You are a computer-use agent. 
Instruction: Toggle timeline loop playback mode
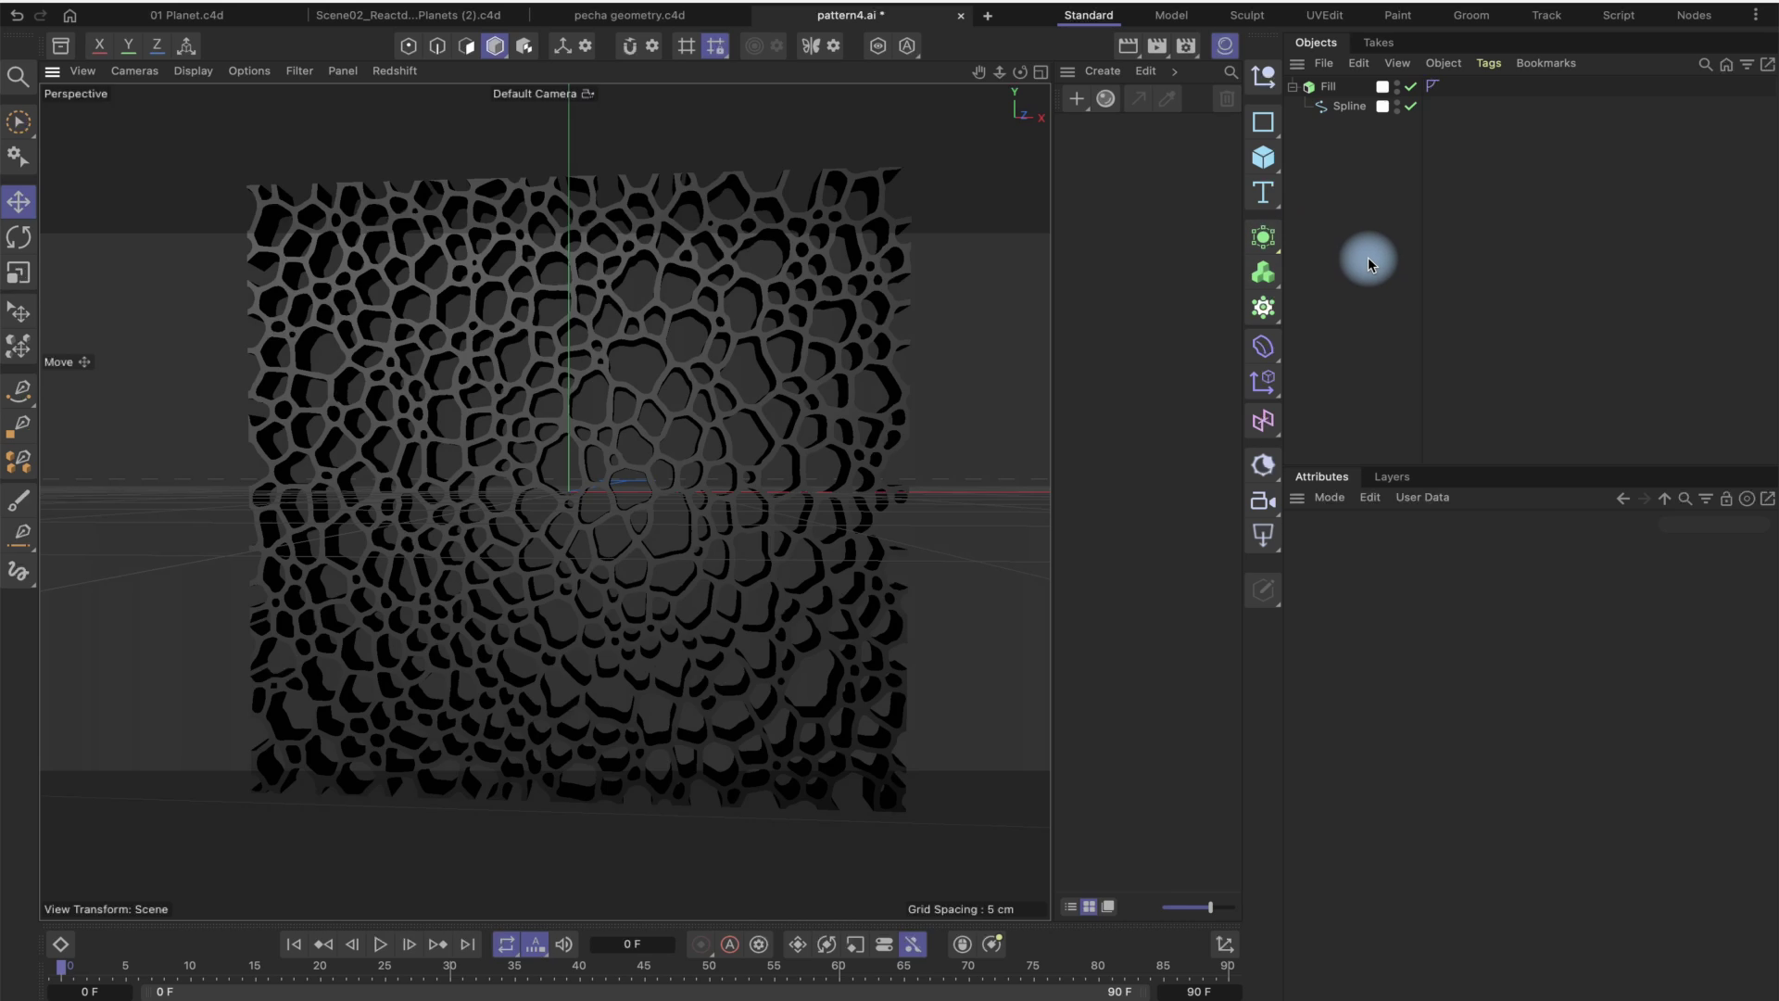tap(506, 944)
